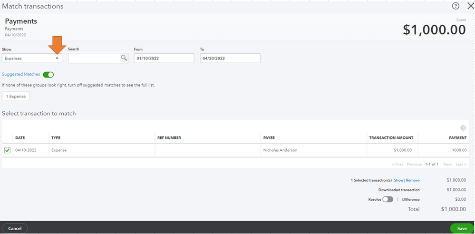Click the $1,000.00 transaction amount cell

coord(392,150)
